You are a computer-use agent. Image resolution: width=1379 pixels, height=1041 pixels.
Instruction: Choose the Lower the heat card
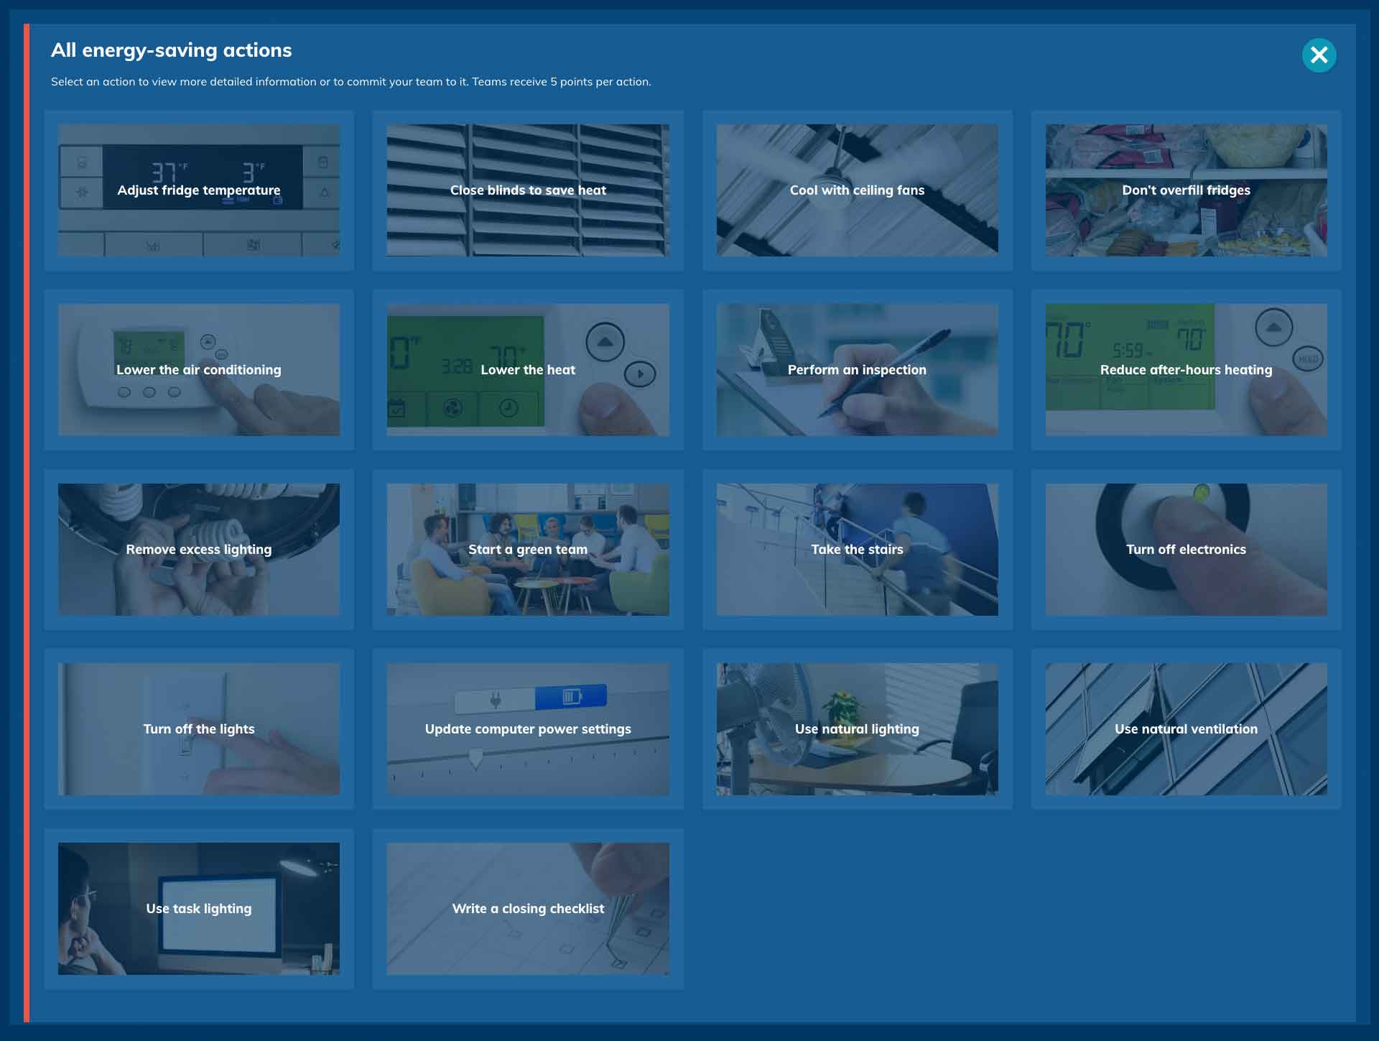(x=528, y=370)
